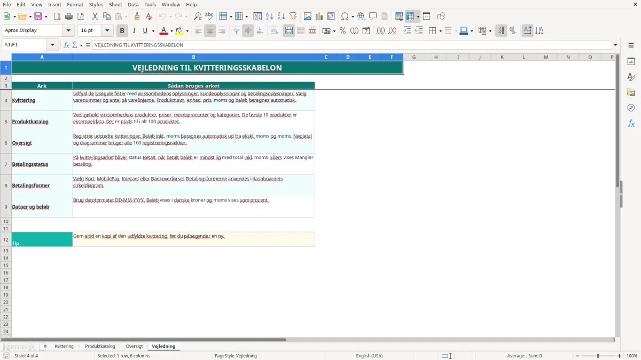This screenshot has height=360, width=641.
Task: Toggle Bold formatting
Action: click(x=122, y=31)
